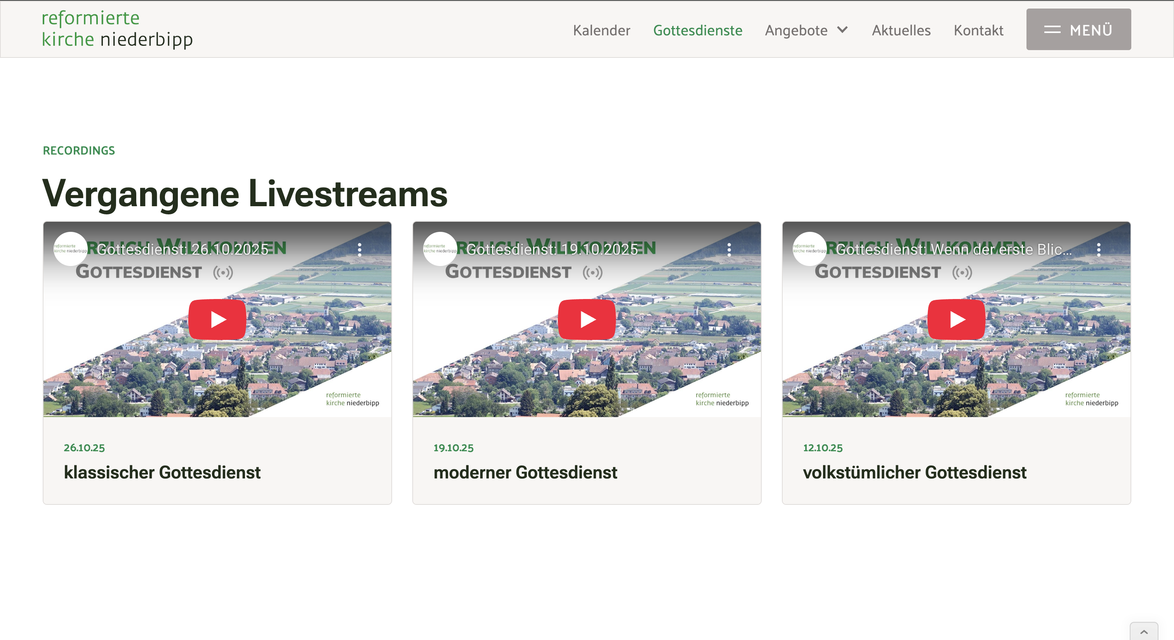
Task: Play the volkstümlicher Gottesdienst video
Action: 956,320
